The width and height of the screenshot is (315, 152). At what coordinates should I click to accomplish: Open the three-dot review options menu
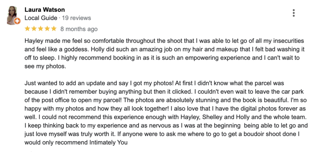click(294, 13)
